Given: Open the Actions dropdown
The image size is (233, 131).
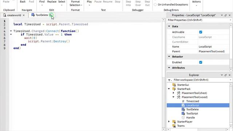Looking at the screenshot, I should click(196, 3).
